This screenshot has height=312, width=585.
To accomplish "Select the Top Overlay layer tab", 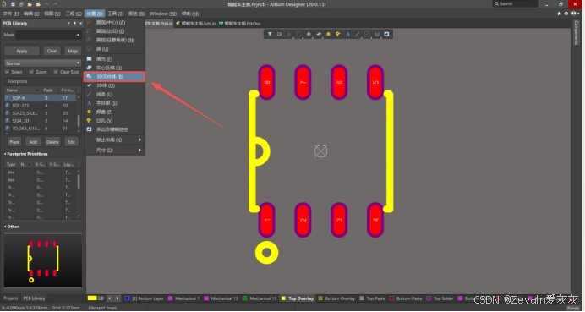I will click(x=298, y=298).
